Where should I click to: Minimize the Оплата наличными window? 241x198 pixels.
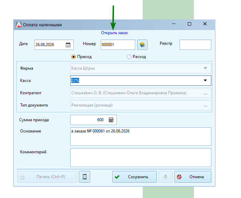tap(174, 24)
